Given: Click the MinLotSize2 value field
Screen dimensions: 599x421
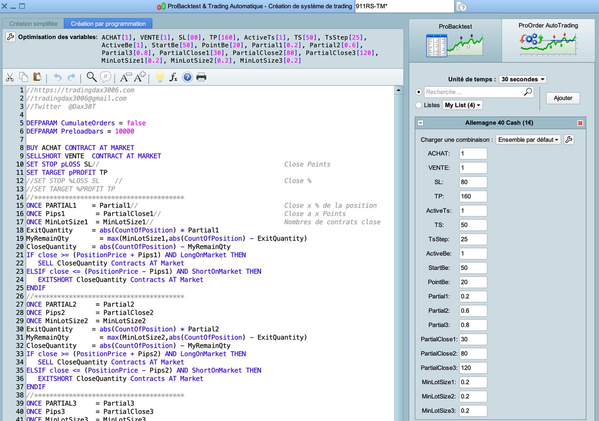Looking at the screenshot, I should [473, 396].
